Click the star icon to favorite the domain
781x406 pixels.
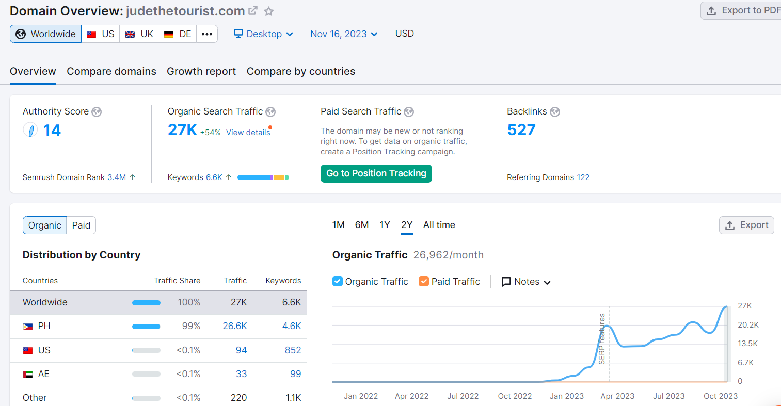point(269,11)
